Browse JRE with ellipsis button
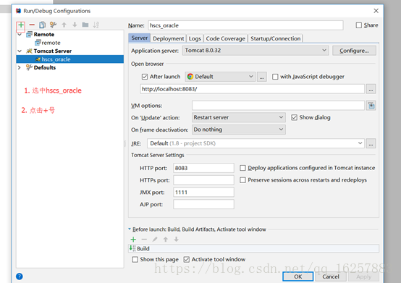 [x=371, y=143]
